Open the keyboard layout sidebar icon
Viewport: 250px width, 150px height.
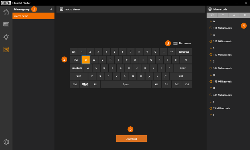[x=6, y=24]
